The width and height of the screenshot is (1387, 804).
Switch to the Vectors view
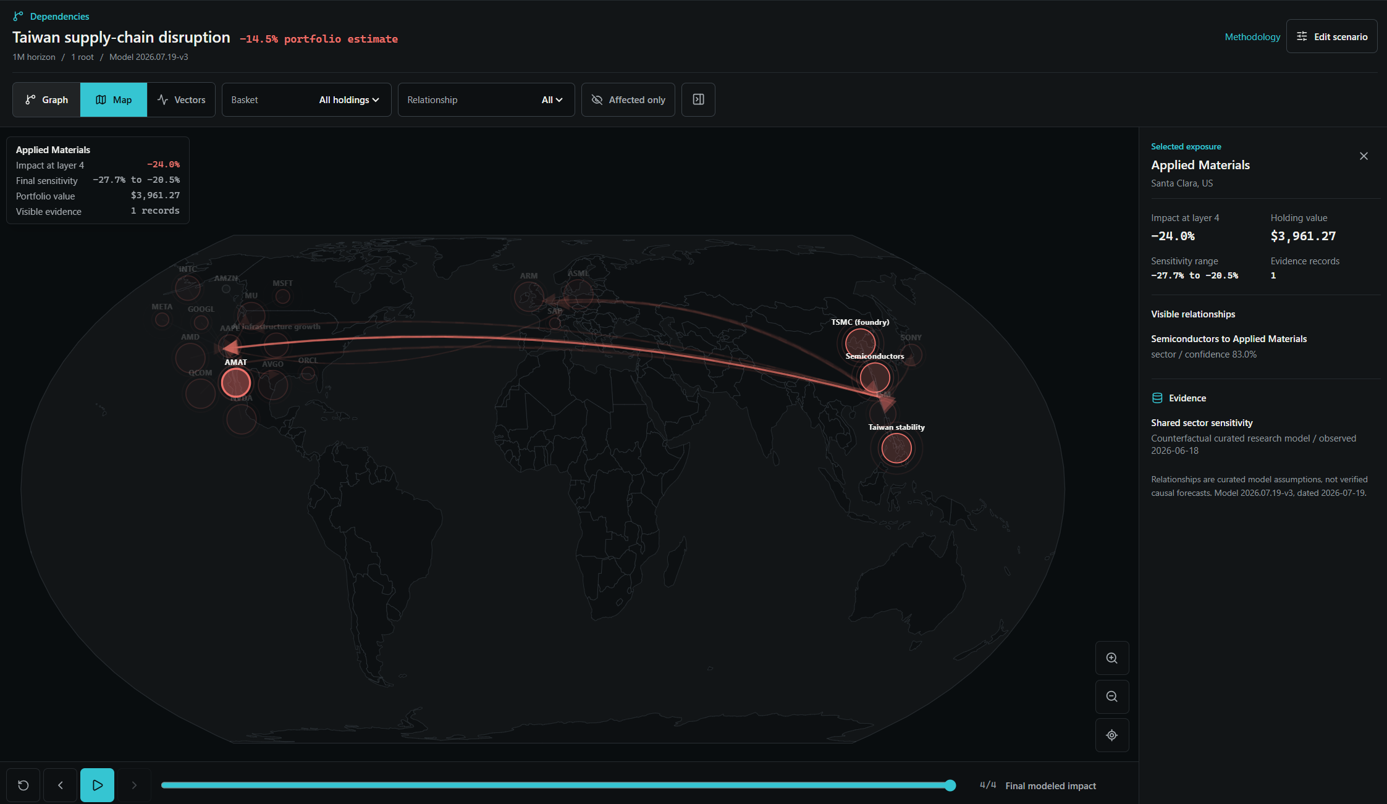pyautogui.click(x=181, y=99)
